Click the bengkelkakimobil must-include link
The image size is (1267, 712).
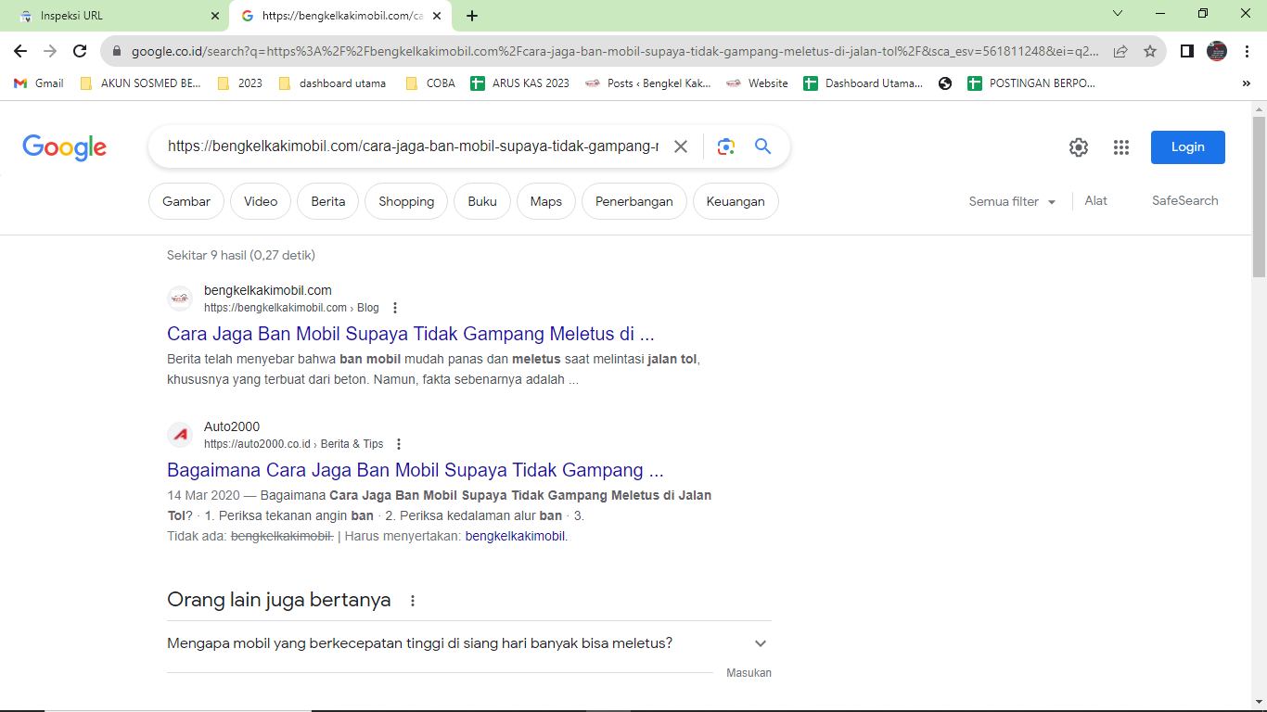(515, 536)
